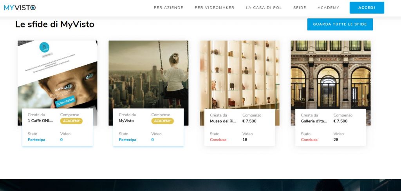Click video count 18 on Museo card

245,140
